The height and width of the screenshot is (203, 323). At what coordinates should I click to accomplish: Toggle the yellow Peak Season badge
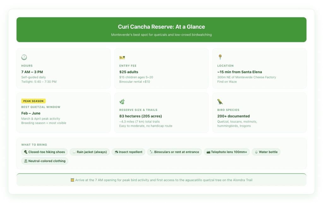tap(33, 101)
